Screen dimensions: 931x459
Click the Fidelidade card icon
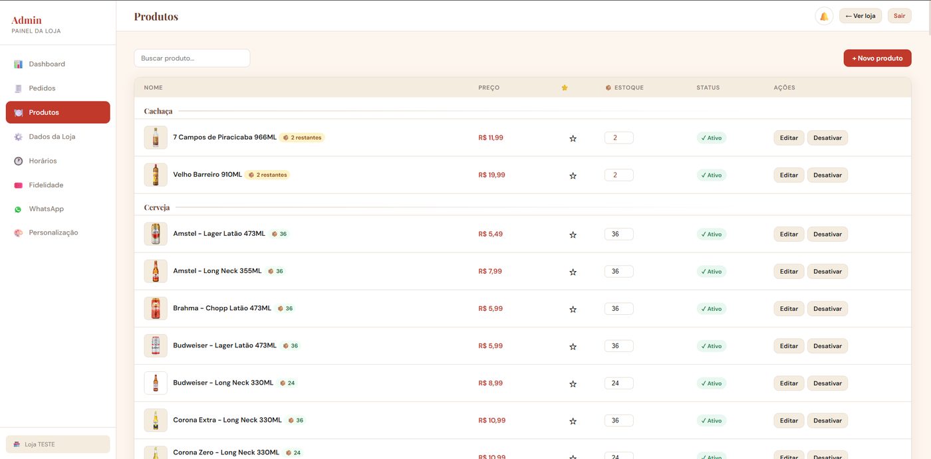pos(19,185)
